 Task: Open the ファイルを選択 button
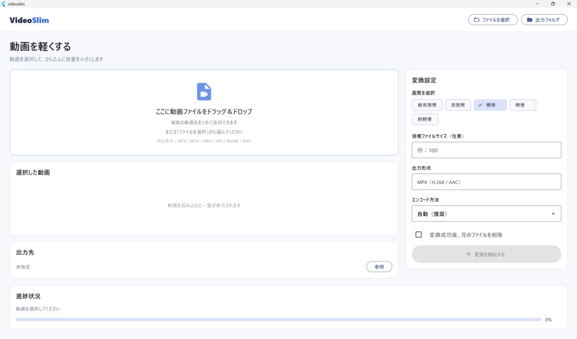[x=492, y=20]
